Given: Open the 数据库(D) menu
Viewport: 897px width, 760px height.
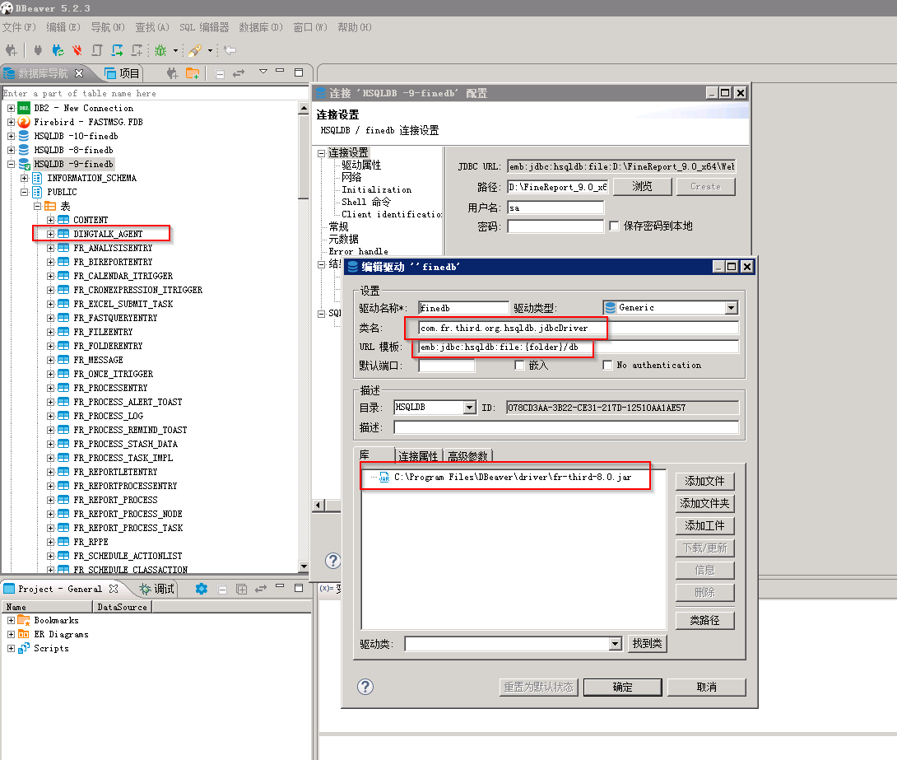Looking at the screenshot, I should point(261,27).
